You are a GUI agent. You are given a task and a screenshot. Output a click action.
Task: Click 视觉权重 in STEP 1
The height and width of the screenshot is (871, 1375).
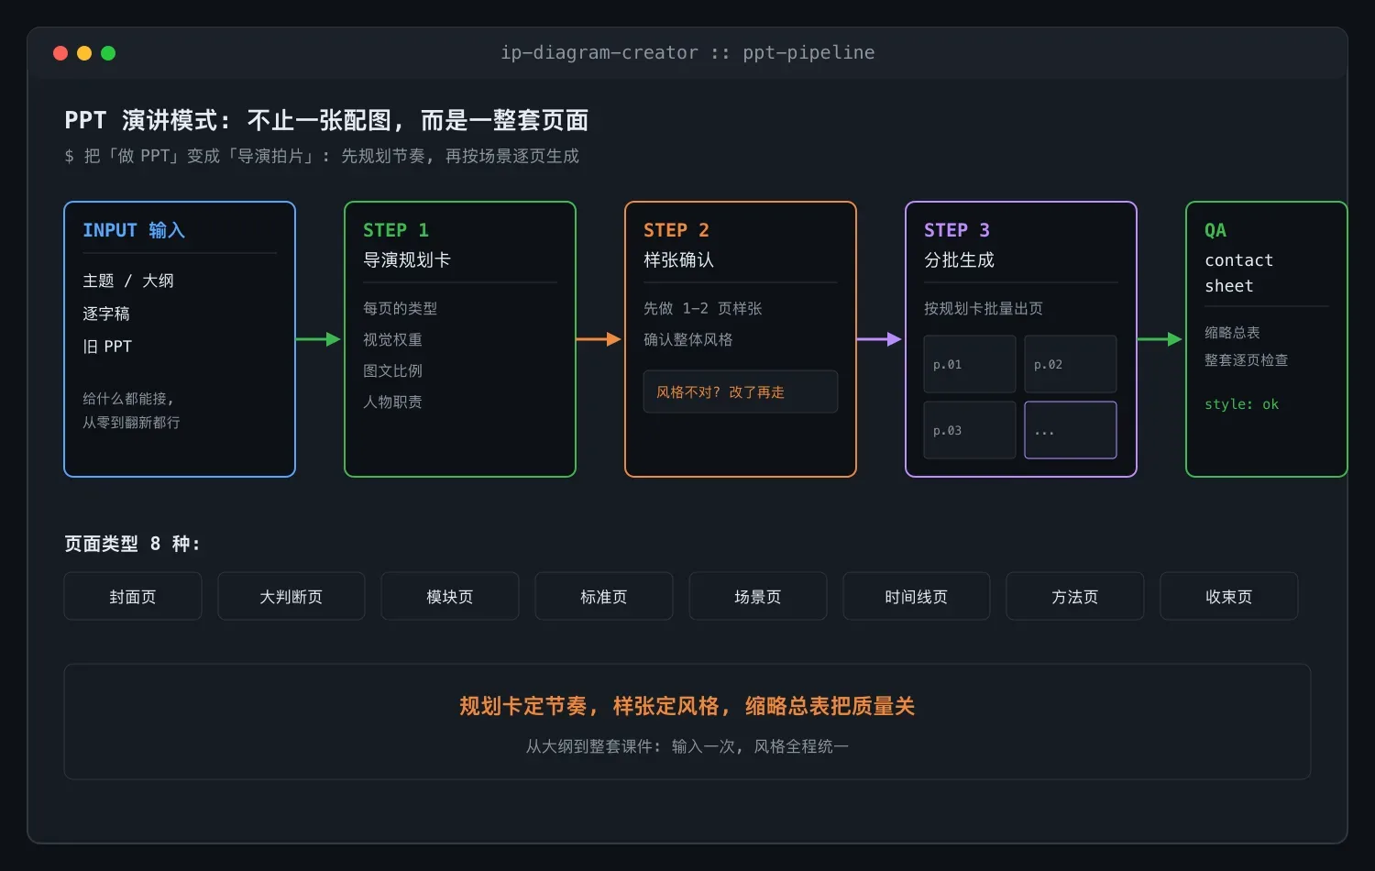click(392, 339)
